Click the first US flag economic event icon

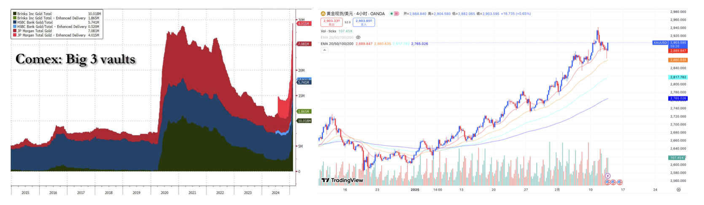point(607,182)
